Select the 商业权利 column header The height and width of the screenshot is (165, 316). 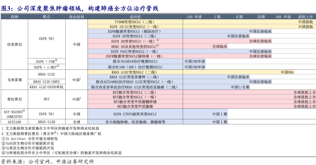tap(76, 17)
